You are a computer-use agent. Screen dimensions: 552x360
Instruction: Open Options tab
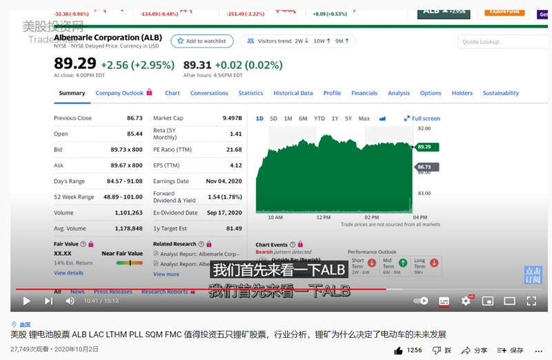[431, 93]
